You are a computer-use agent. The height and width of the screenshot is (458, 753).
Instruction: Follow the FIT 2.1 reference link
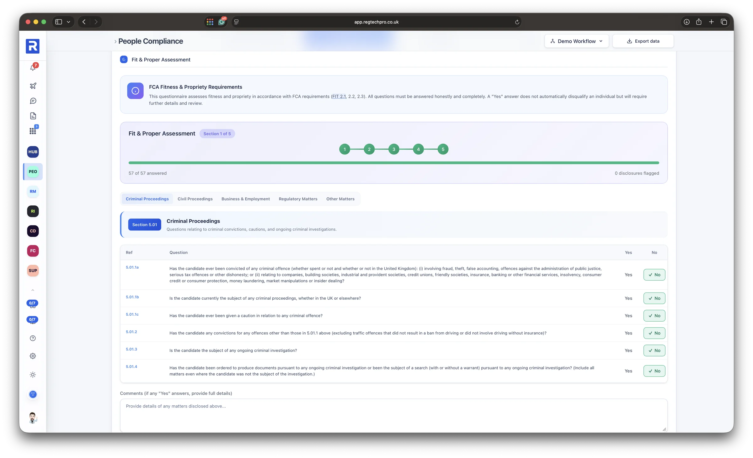tap(339, 96)
